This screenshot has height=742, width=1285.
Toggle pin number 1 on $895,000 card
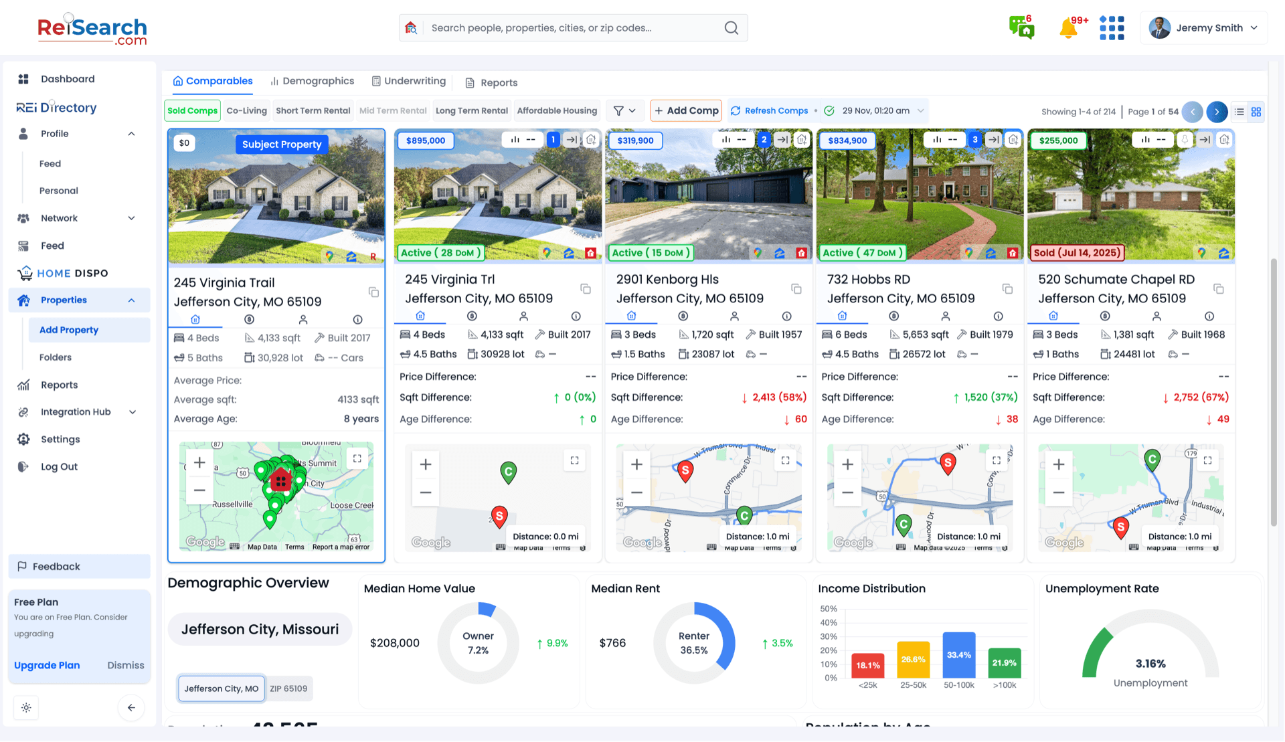pos(553,140)
